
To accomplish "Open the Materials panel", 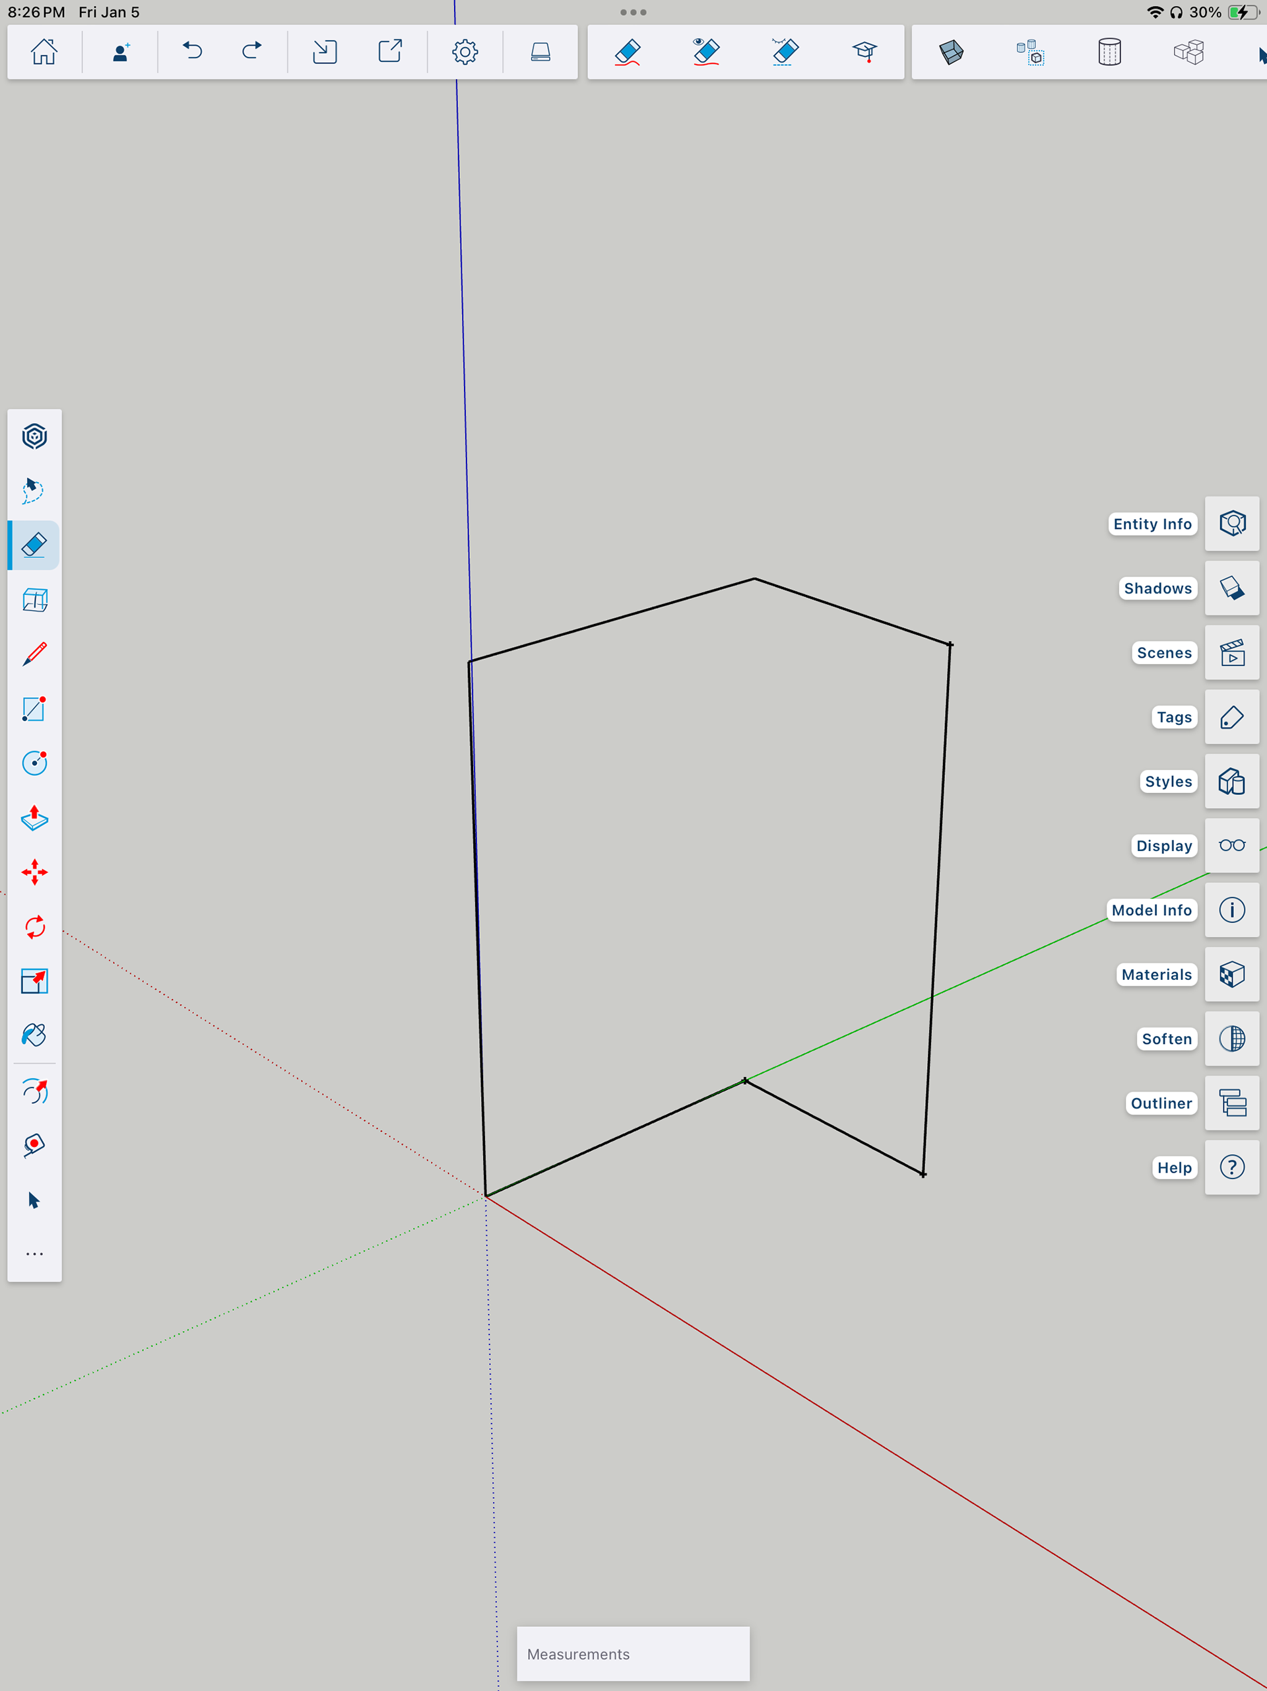I will 1232,975.
